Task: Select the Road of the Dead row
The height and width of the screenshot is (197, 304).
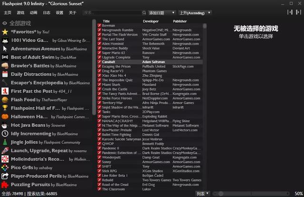Action: point(150,185)
